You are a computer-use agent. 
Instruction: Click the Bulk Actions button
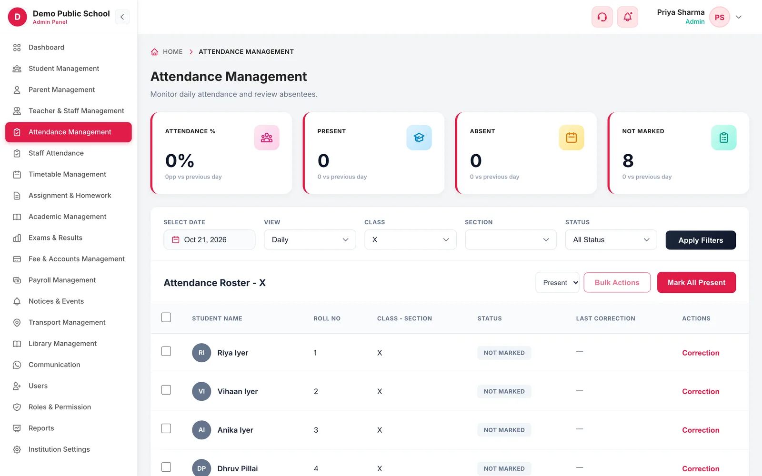tap(617, 283)
